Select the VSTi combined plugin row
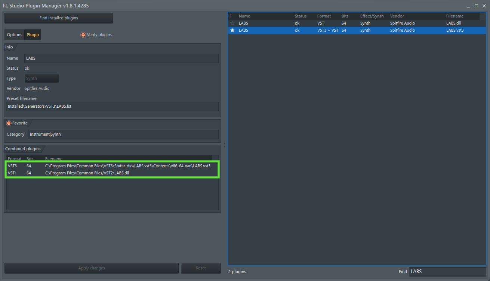The height and width of the screenshot is (281, 490). (x=112, y=173)
